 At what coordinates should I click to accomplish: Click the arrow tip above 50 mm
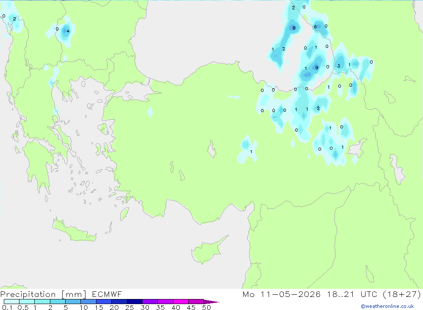[x=211, y=302]
